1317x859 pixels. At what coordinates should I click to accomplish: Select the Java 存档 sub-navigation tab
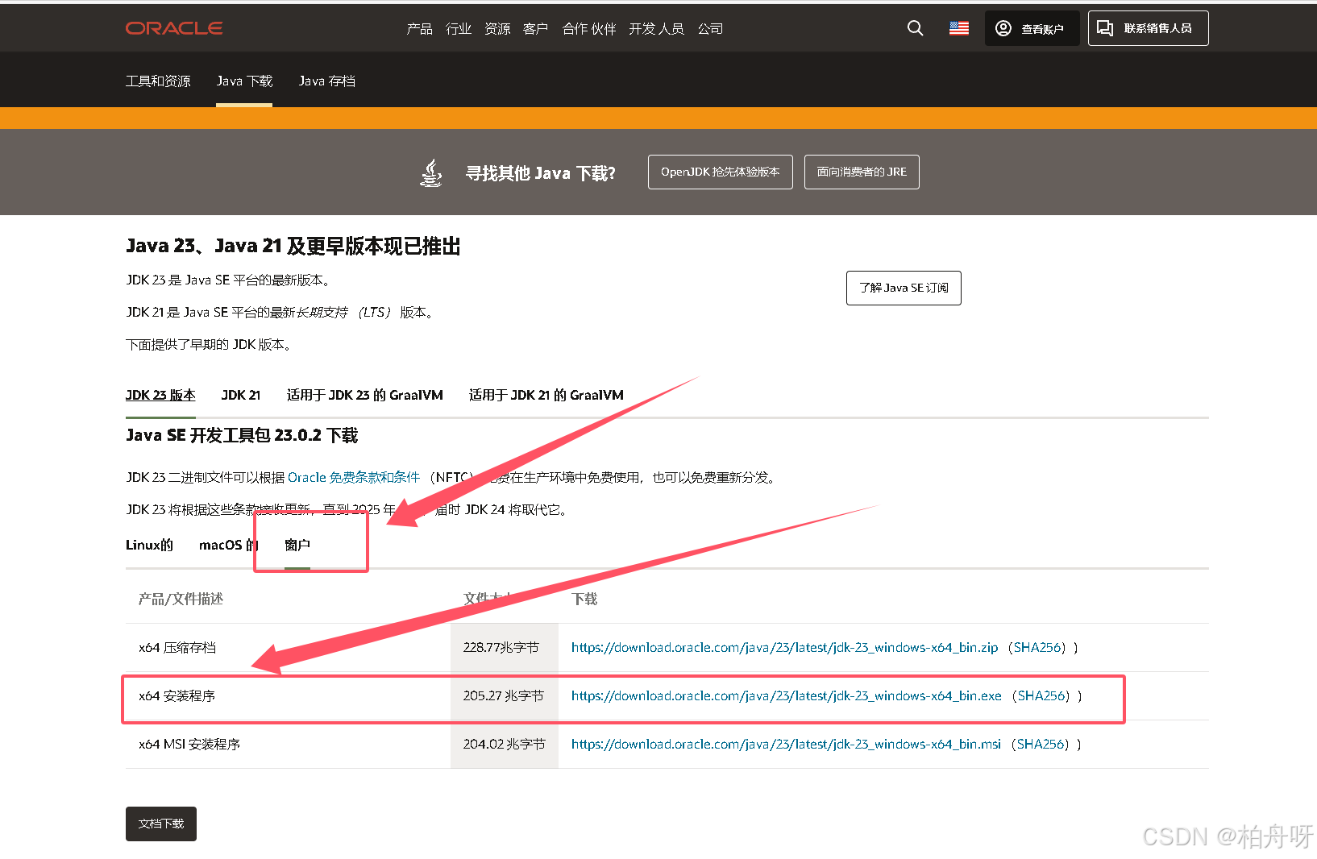(327, 81)
